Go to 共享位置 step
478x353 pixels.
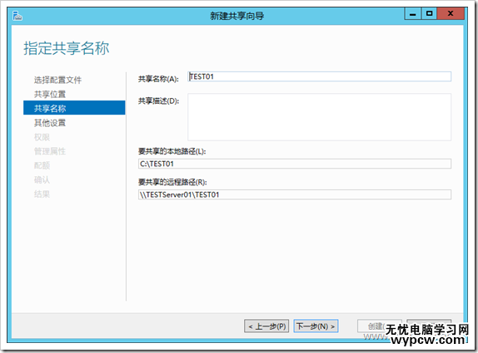click(50, 94)
